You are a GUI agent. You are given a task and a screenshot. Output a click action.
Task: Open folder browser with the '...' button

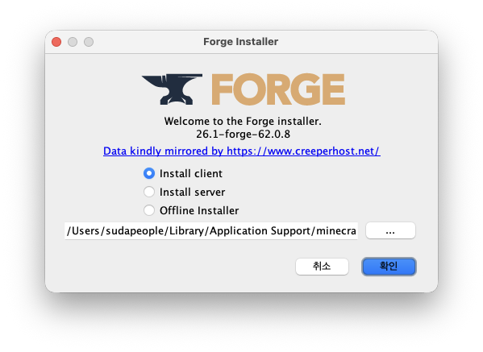pyautogui.click(x=390, y=230)
